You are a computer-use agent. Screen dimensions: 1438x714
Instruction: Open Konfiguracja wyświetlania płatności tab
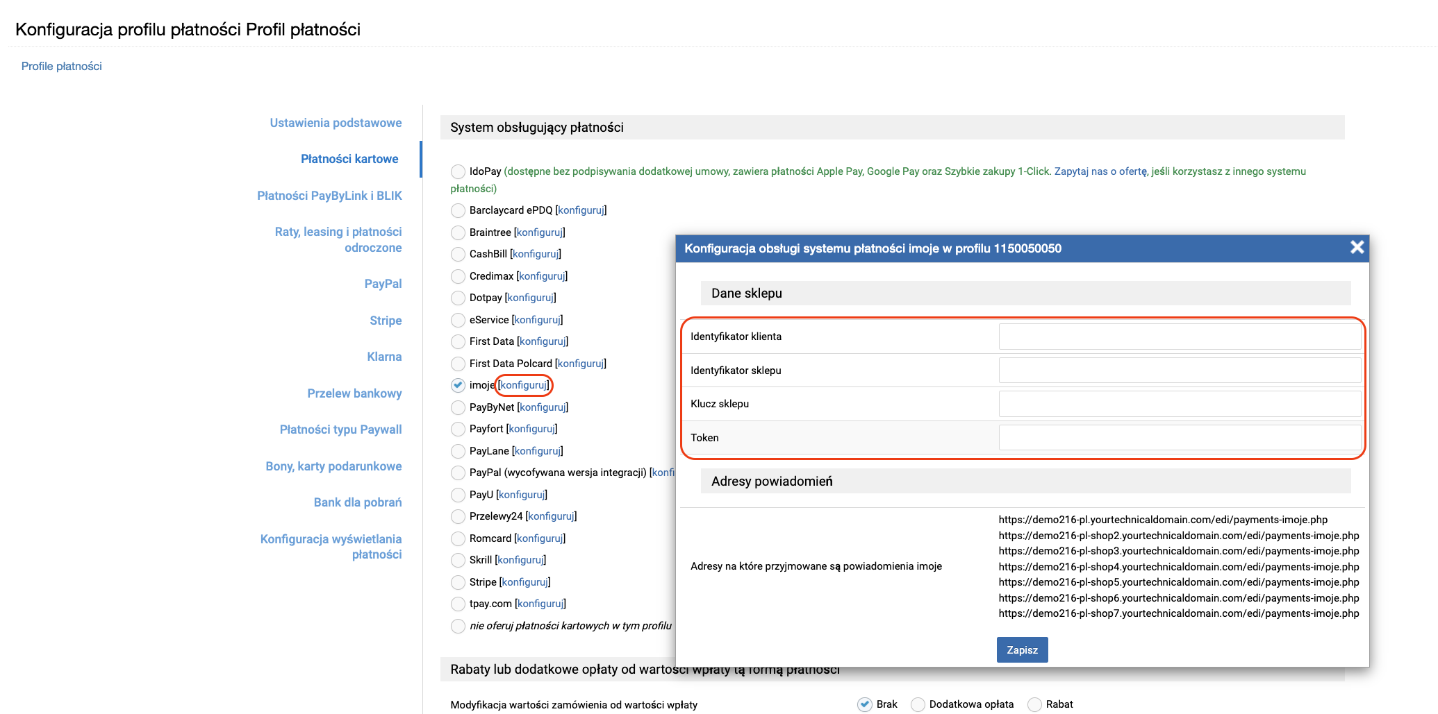click(331, 547)
